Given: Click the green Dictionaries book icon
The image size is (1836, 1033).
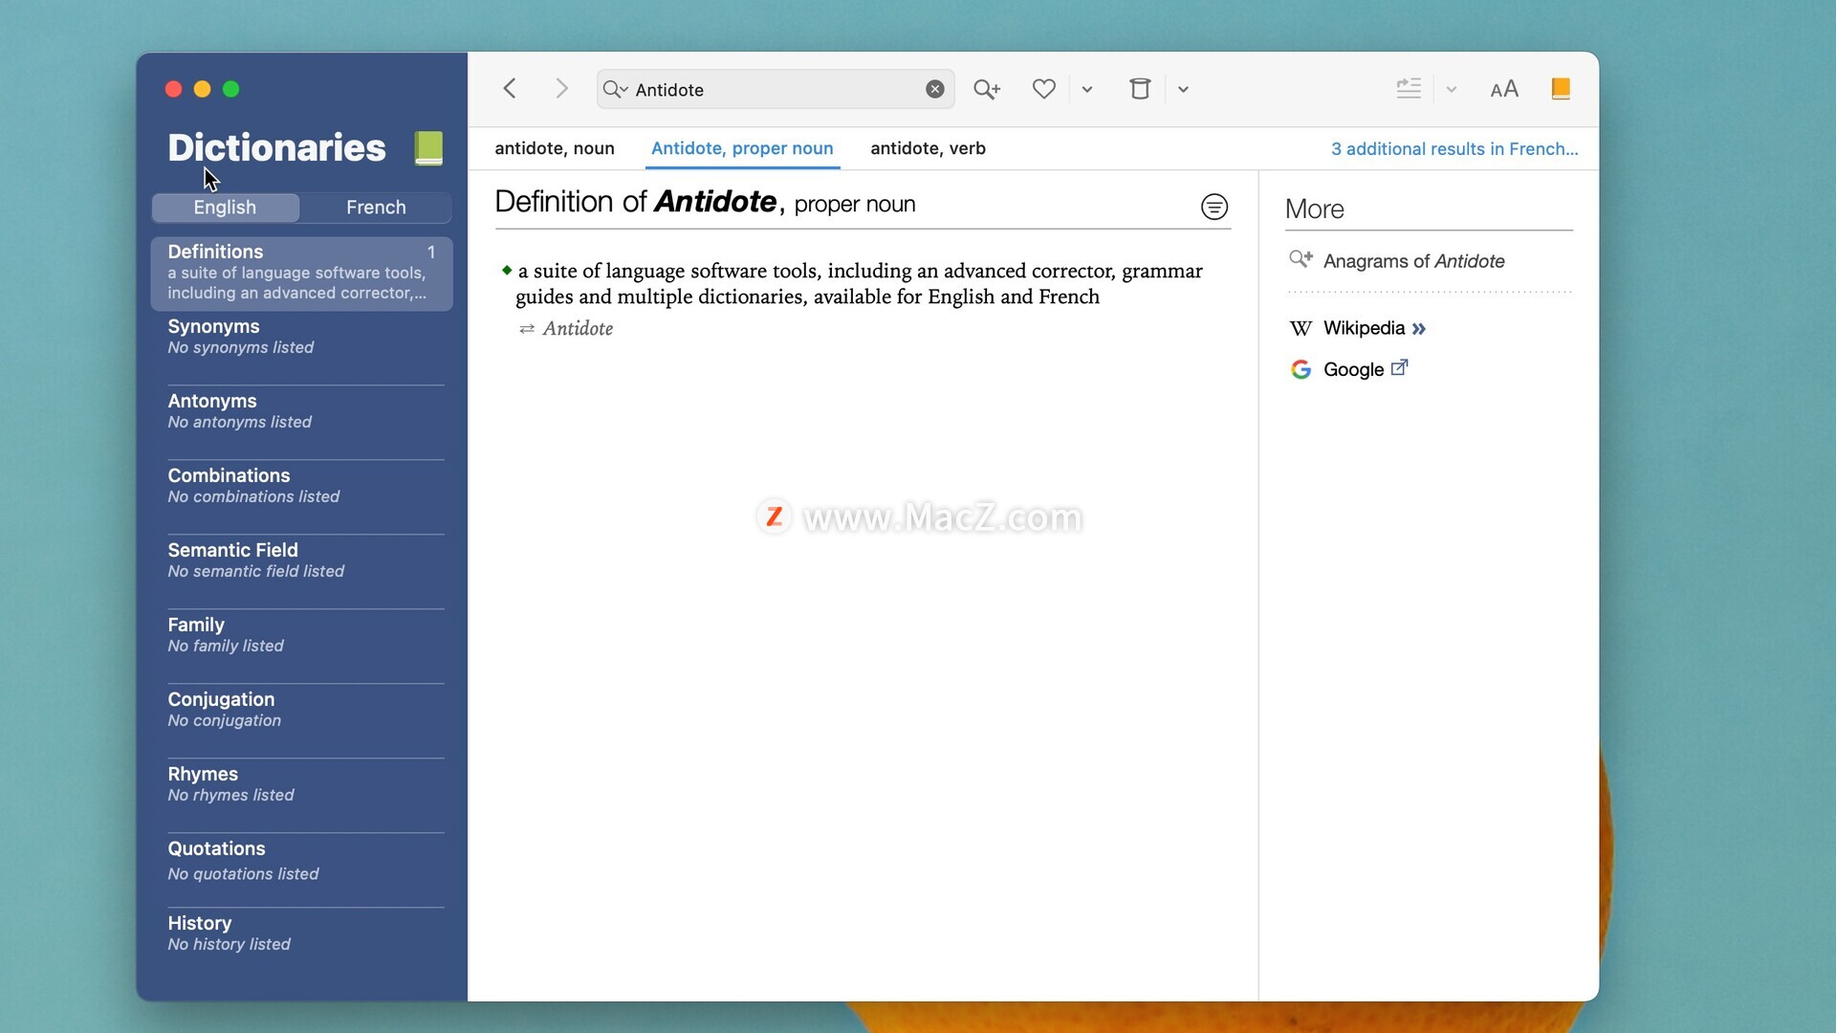Looking at the screenshot, I should (x=428, y=148).
